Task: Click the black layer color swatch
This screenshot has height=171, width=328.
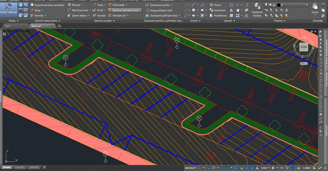Action: pos(279,5)
